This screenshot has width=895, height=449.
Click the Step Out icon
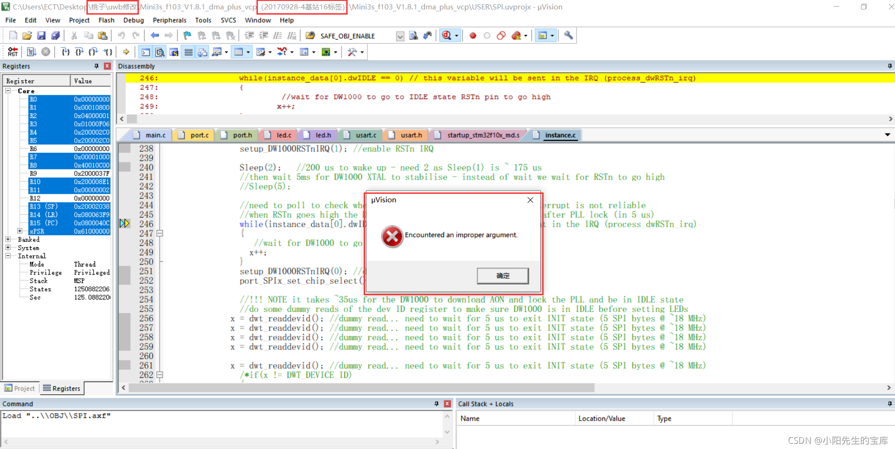click(94, 52)
